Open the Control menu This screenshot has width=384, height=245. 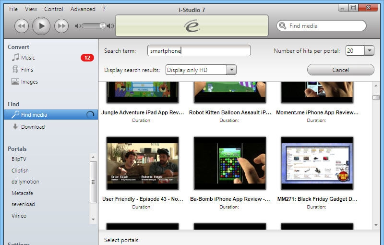click(54, 9)
